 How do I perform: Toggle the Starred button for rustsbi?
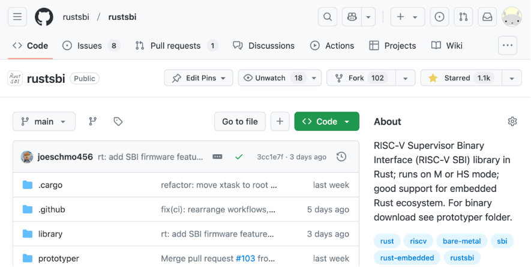click(x=459, y=78)
